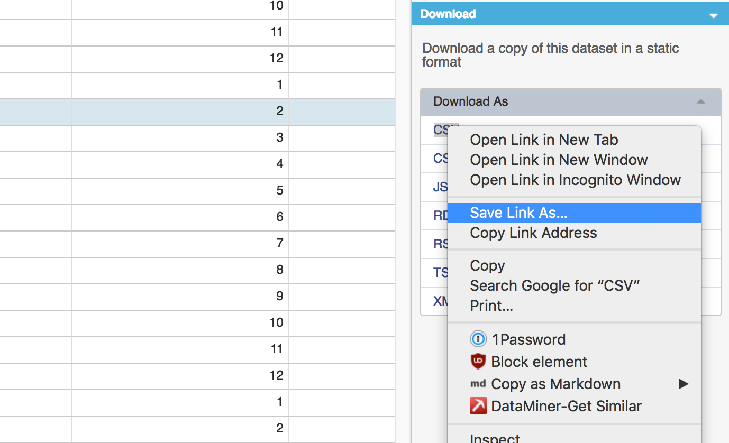Image resolution: width=729 pixels, height=443 pixels.
Task: Open the link in an Incognito Window
Action: click(x=575, y=180)
